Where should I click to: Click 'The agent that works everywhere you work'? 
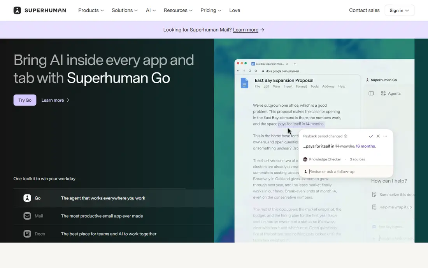point(103,198)
